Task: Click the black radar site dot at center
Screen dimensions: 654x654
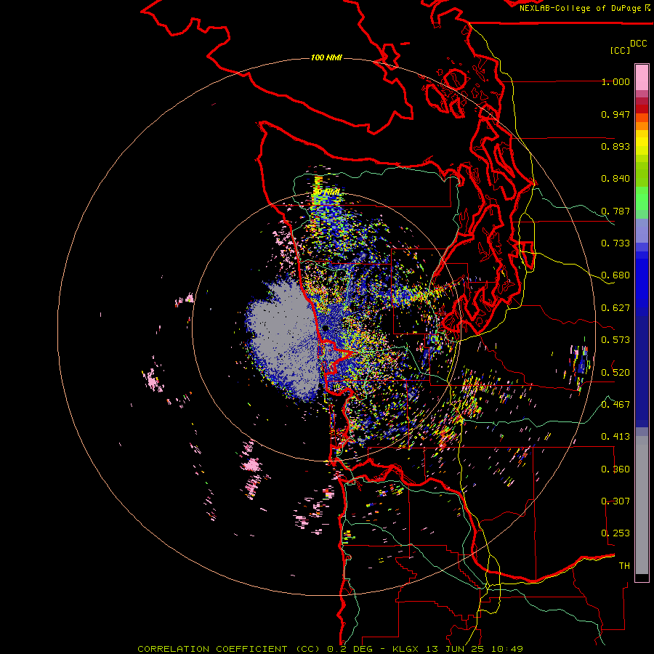Action: [326, 328]
